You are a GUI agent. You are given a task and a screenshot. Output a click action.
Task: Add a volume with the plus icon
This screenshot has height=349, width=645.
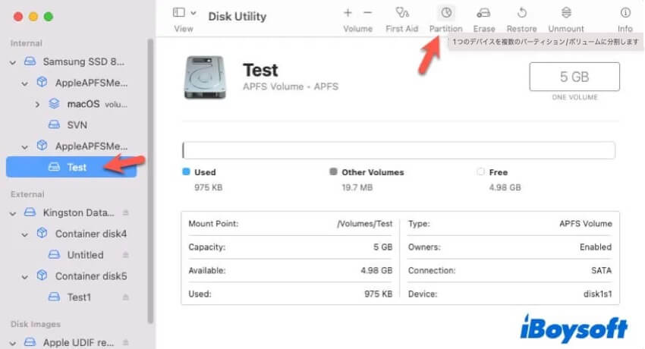click(348, 13)
